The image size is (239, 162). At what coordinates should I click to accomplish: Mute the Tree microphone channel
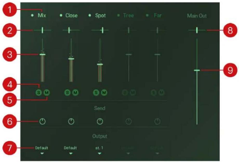coord(133,92)
